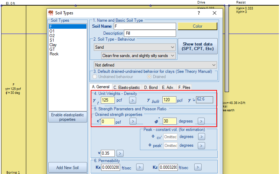Open the yellow Color picker button
Screen dimensions: 280x174
pos(197,26)
